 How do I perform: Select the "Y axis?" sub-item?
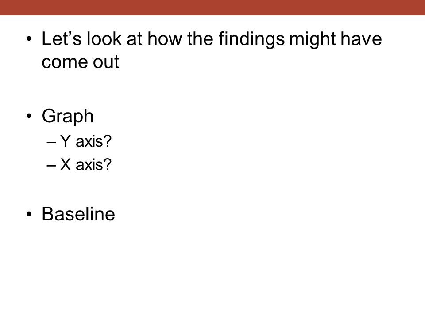point(85,141)
